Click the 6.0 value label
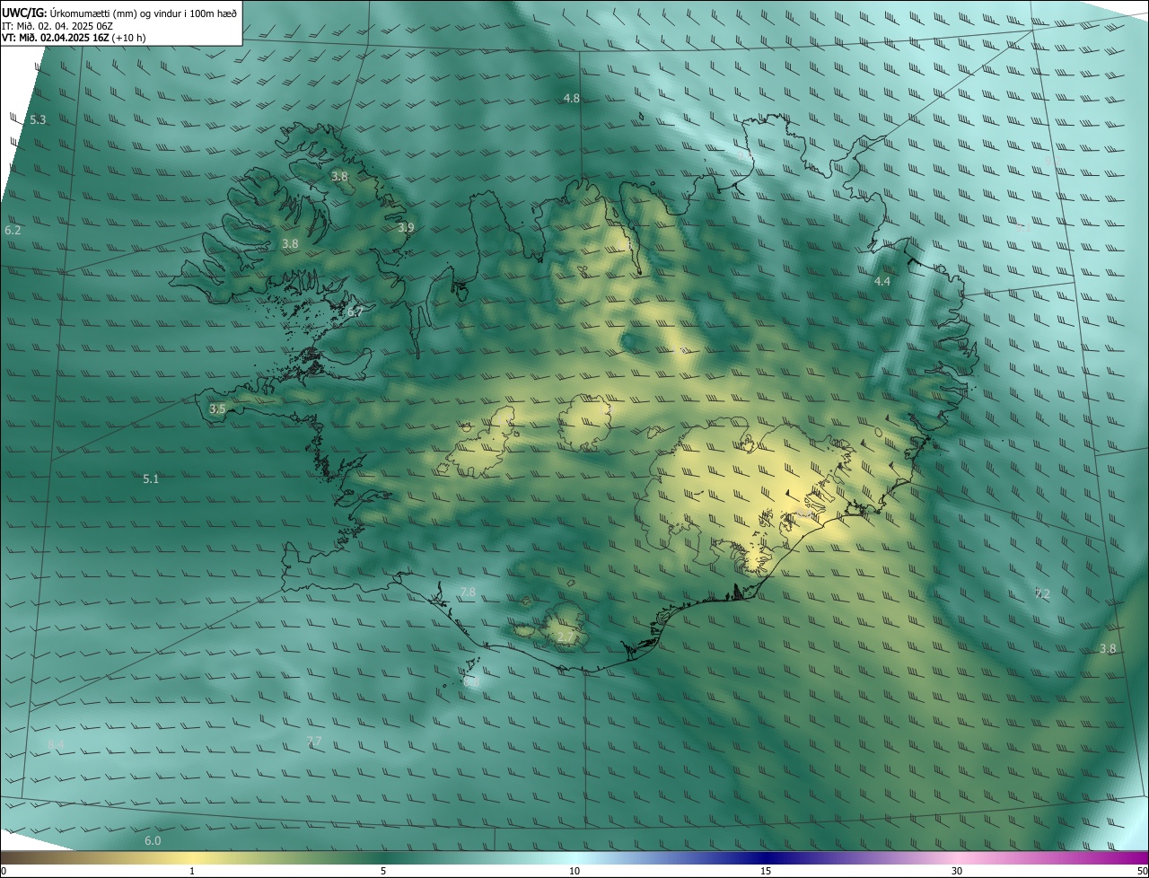 point(153,840)
